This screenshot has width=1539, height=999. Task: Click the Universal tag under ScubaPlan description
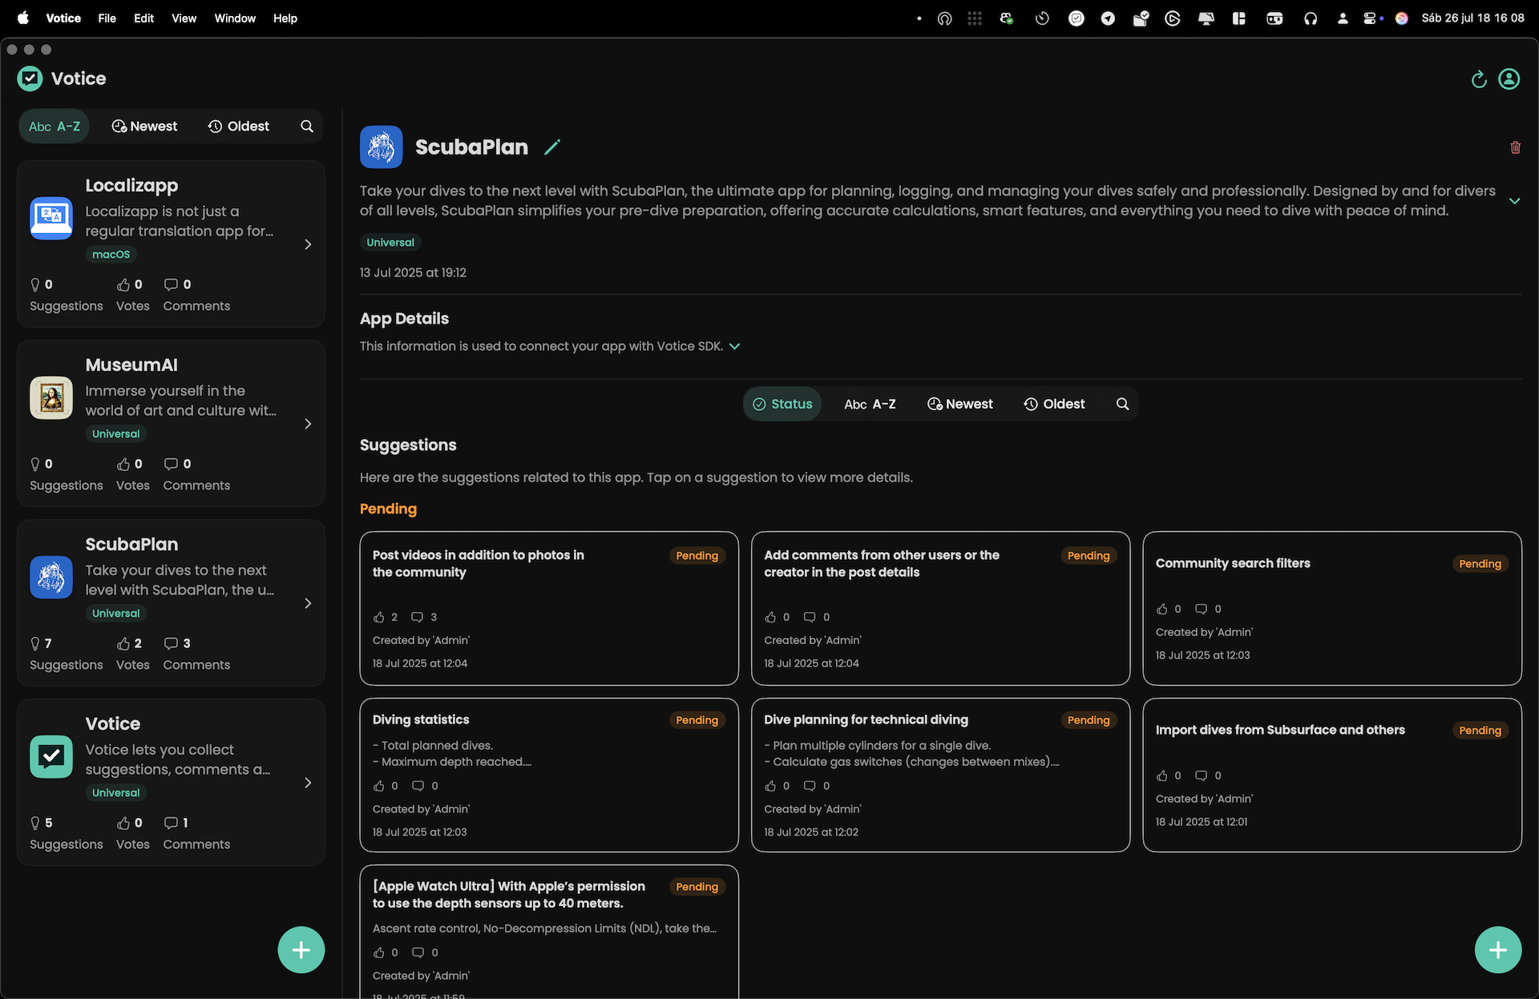390,243
